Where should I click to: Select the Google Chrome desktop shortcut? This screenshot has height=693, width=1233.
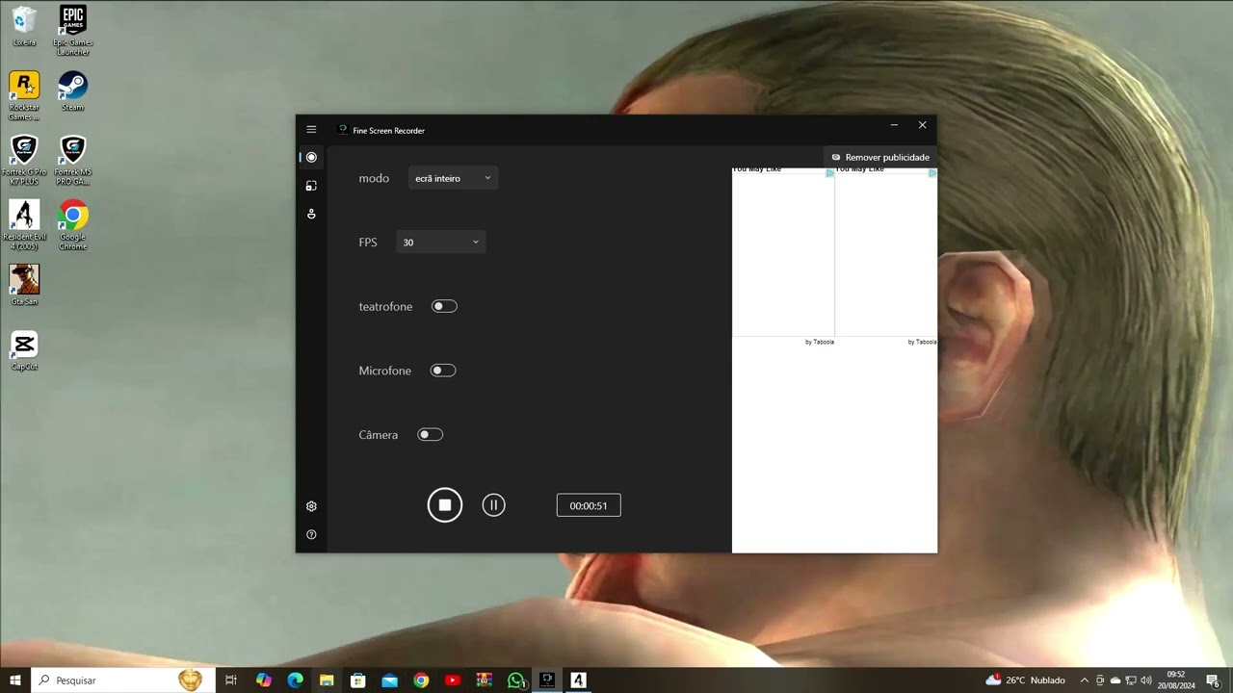click(x=73, y=225)
